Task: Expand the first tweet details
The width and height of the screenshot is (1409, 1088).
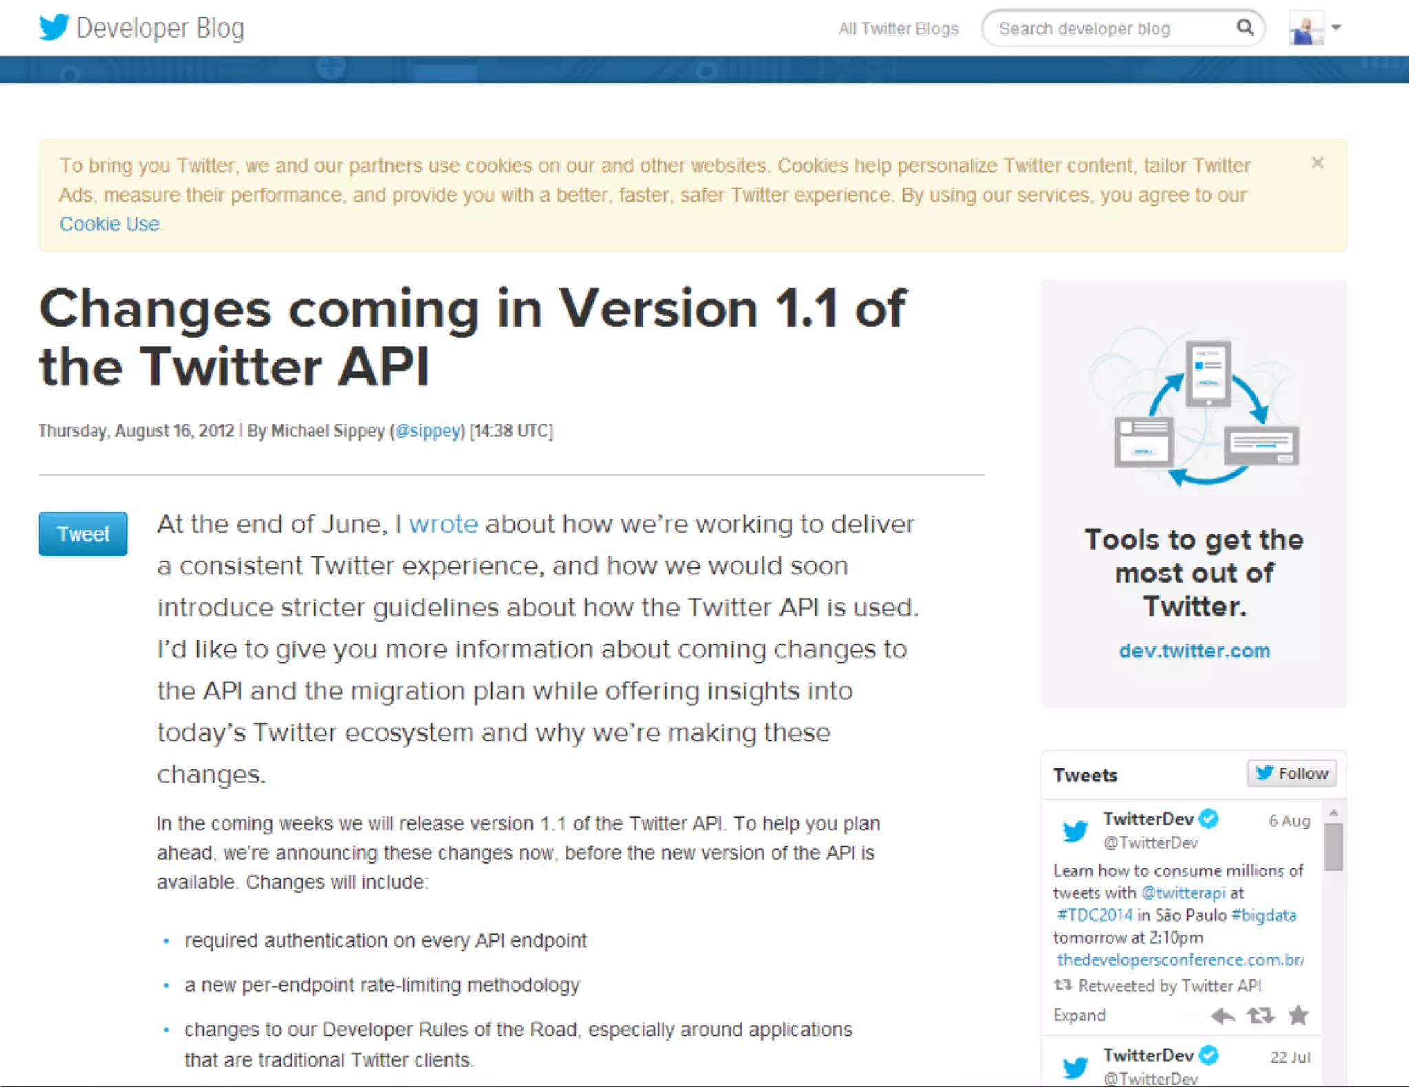Action: coord(1079,1015)
